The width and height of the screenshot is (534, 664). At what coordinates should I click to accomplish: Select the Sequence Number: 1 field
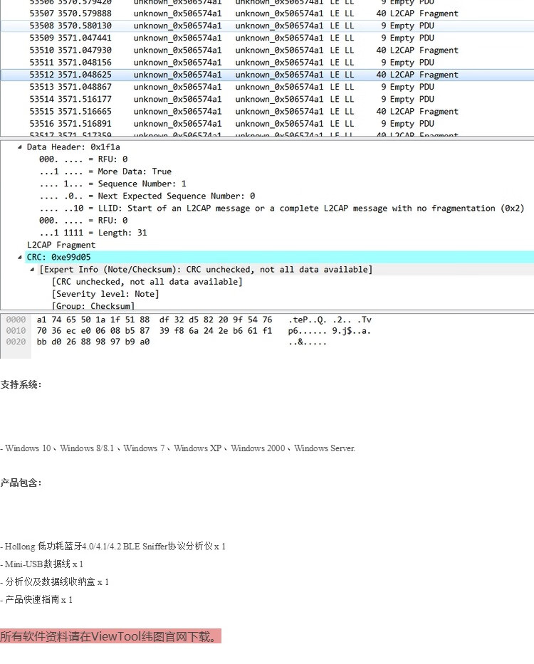112,184
